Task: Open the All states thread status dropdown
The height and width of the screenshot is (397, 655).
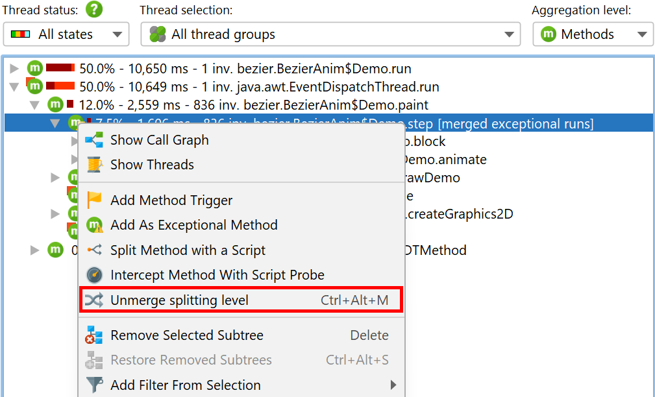Action: (x=66, y=34)
